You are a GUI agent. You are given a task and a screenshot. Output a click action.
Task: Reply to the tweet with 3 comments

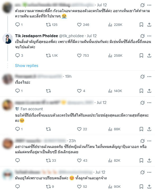point(19,56)
